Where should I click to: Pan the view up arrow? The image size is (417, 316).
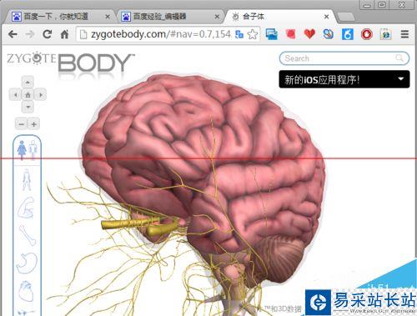28,83
